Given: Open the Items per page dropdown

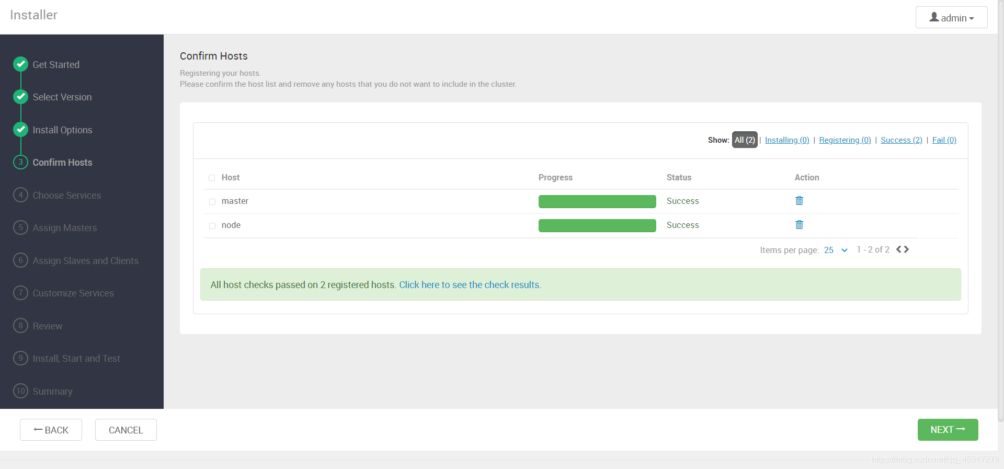Looking at the screenshot, I should [836, 250].
